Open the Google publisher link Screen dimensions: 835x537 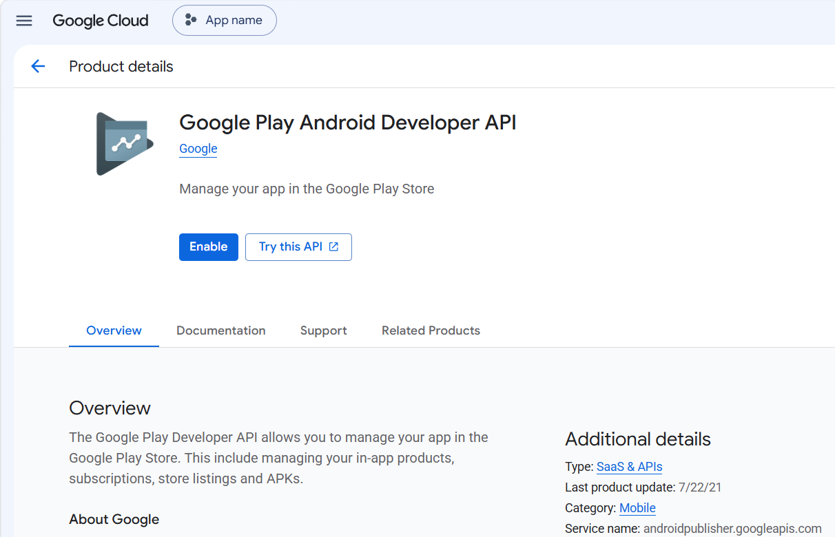pyautogui.click(x=198, y=149)
